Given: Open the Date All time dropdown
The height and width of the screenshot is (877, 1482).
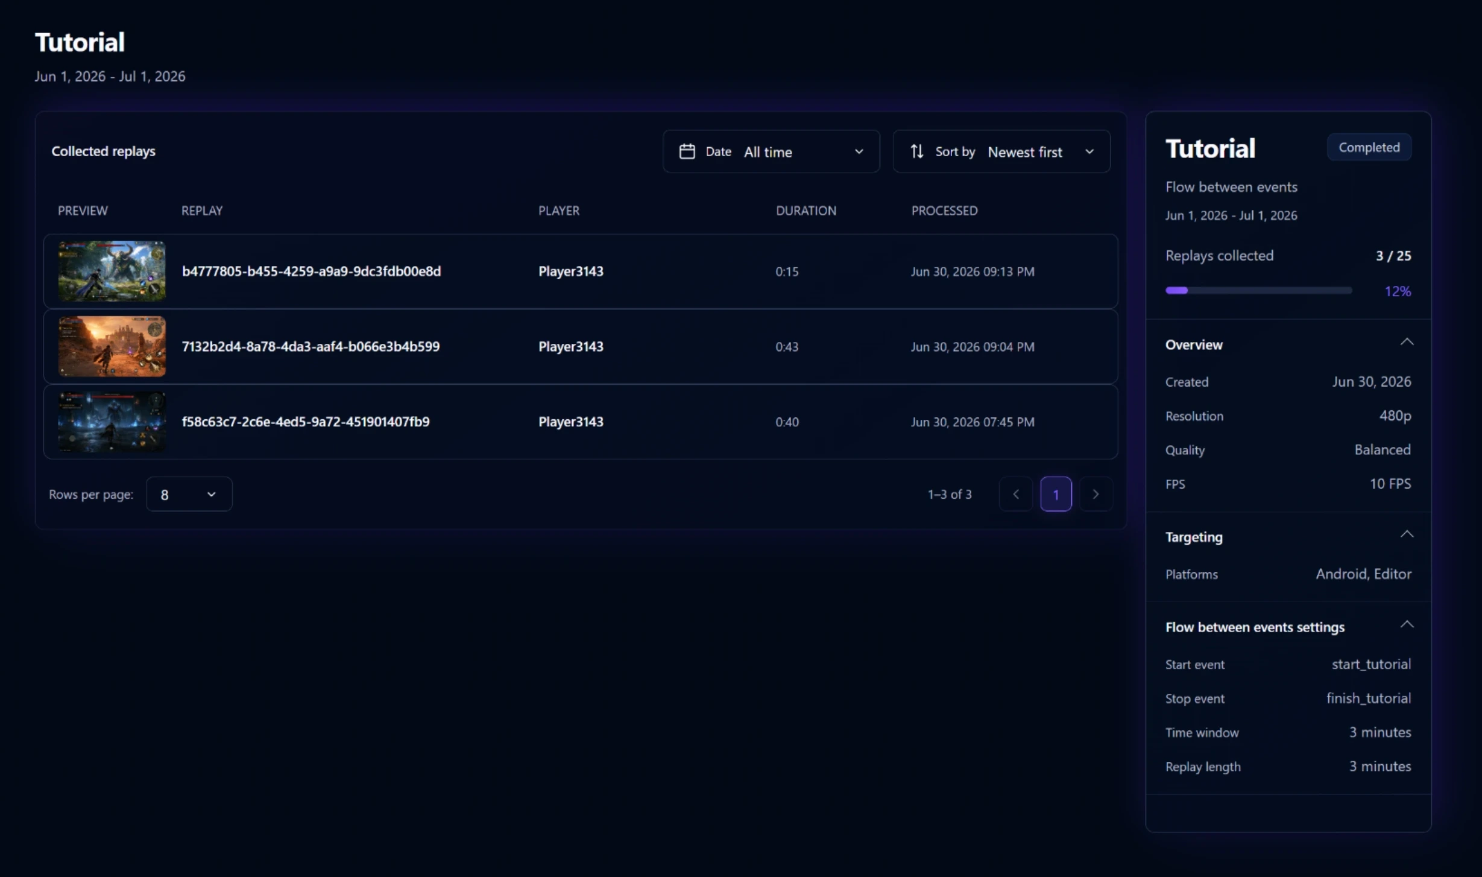Looking at the screenshot, I should [x=771, y=151].
